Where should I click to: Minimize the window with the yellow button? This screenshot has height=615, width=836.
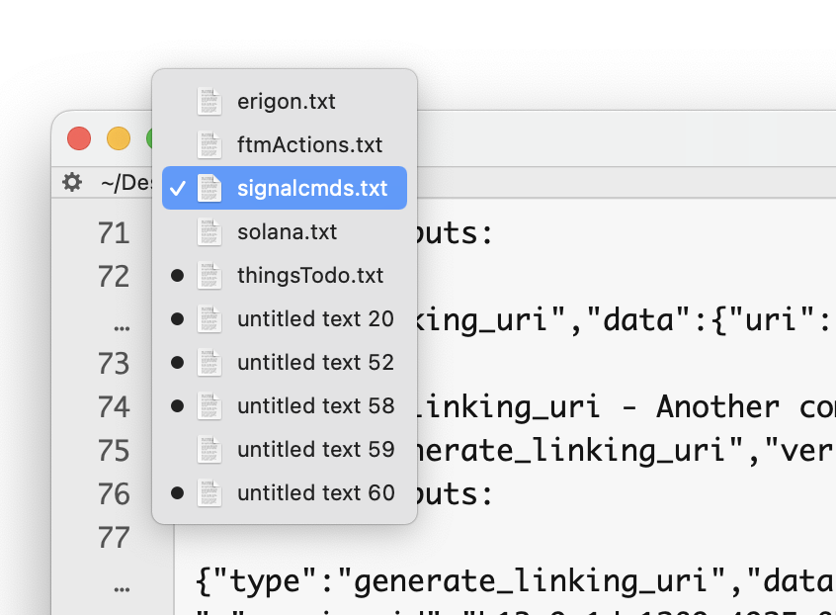tap(119, 138)
